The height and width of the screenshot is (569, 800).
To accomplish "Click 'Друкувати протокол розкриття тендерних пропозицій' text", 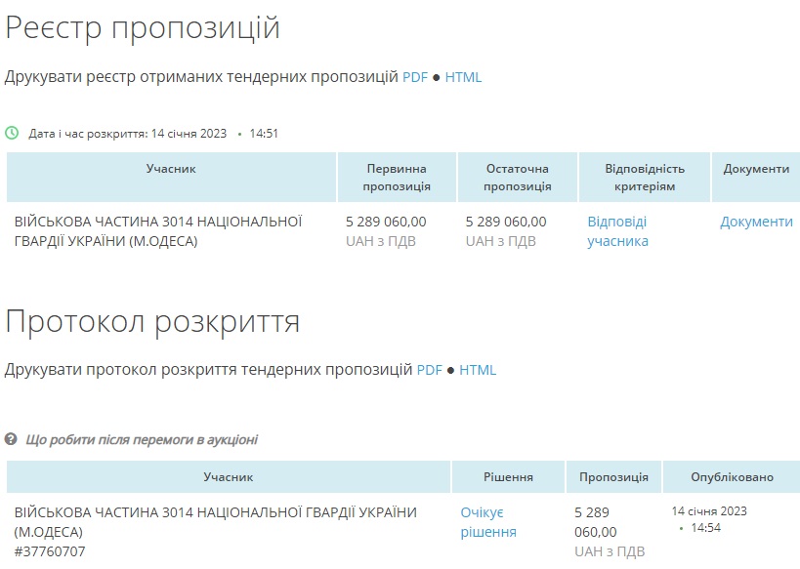I will click(x=208, y=370).
